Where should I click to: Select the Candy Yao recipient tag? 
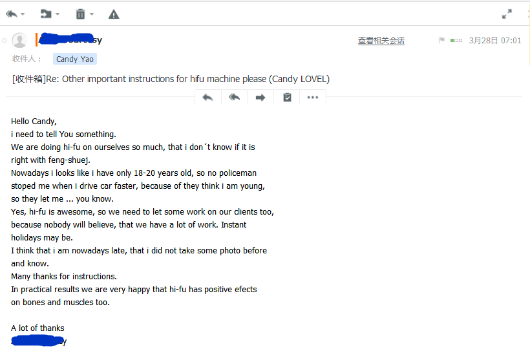(75, 59)
